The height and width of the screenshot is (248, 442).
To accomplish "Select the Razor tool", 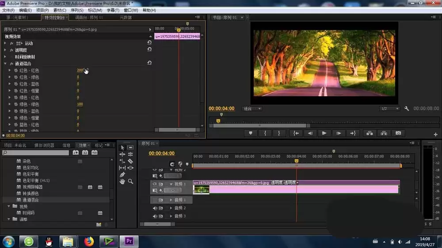I will pyautogui.click(x=130, y=161).
